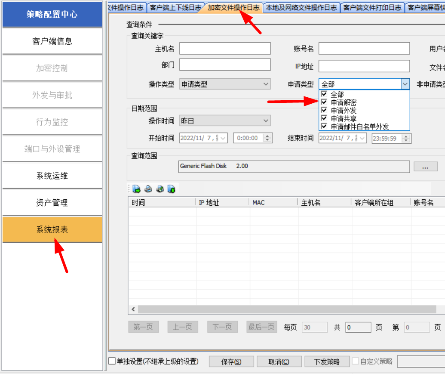Click the printer icon in results toolbar
Screen dimensions: 445x374
tap(148, 189)
